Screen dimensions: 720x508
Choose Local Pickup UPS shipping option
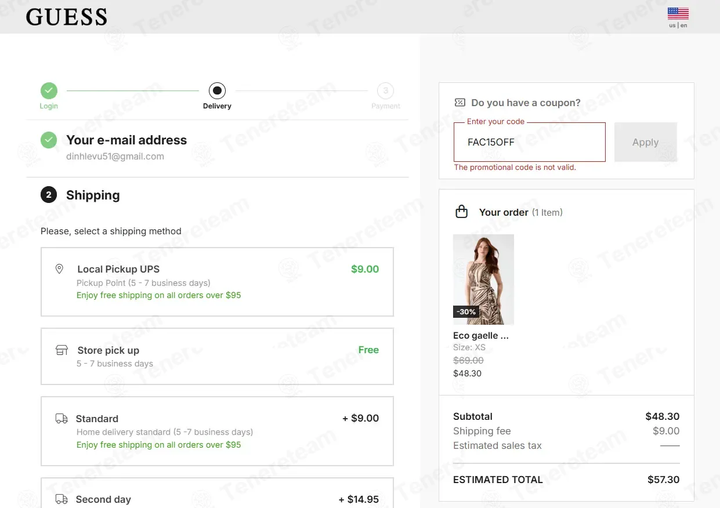tap(217, 282)
